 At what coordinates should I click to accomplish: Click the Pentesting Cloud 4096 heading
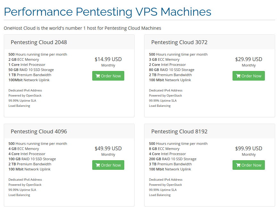[39, 131]
